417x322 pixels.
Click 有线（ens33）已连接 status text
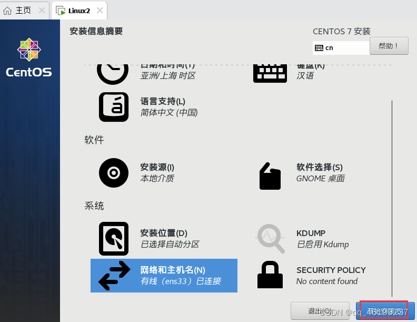(181, 281)
